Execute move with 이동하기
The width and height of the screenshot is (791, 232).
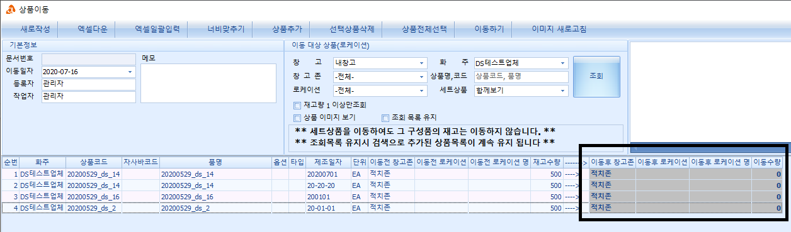click(x=489, y=29)
